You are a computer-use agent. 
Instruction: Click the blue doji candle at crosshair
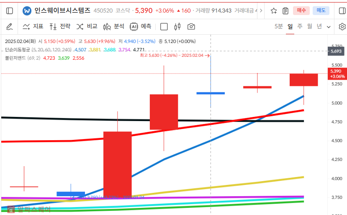coord(211,93)
